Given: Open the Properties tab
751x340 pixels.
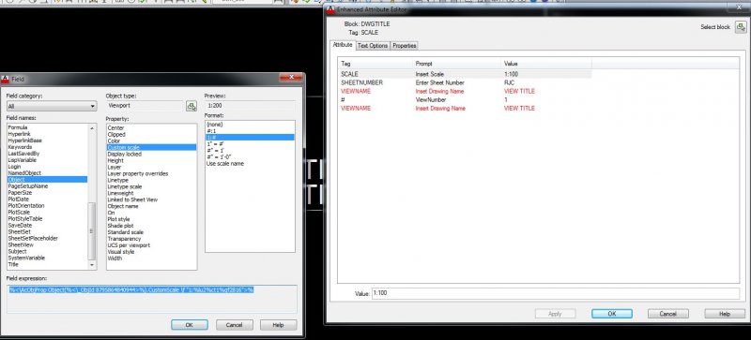Looking at the screenshot, I should (x=405, y=46).
